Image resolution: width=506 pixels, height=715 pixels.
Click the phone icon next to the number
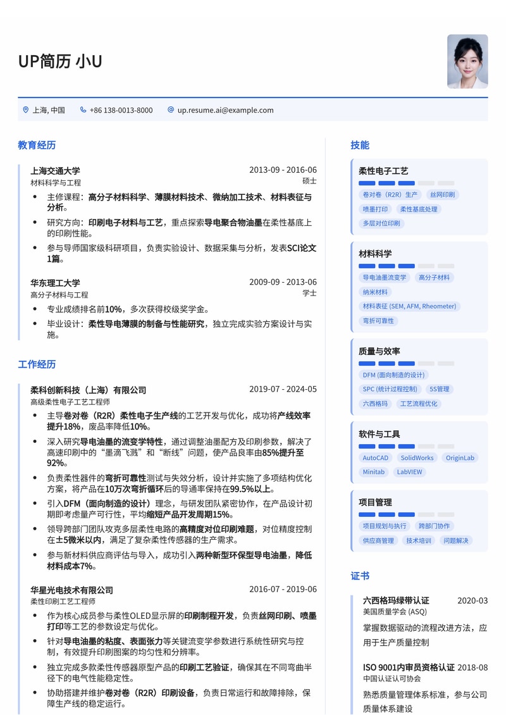coord(83,109)
